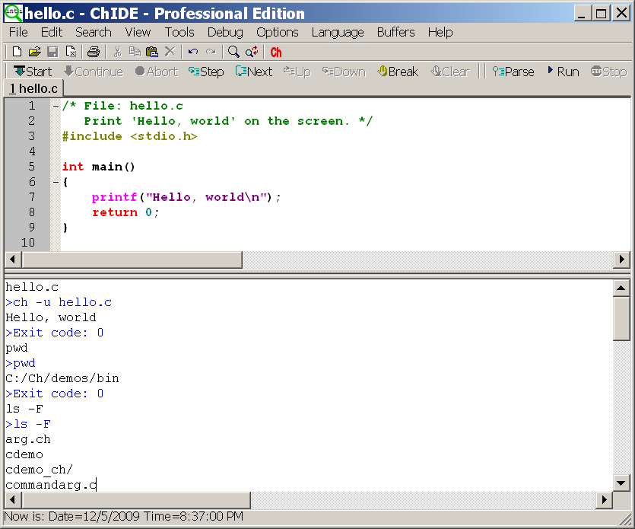Abort execution with Abort button
The width and height of the screenshot is (635, 529).
[157, 72]
